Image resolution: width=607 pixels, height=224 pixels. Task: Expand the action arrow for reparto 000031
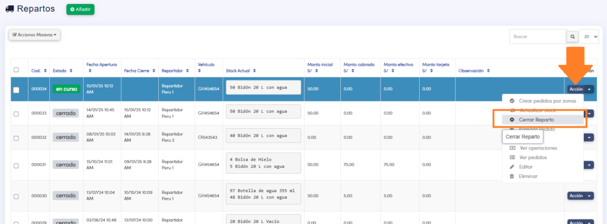(589, 165)
